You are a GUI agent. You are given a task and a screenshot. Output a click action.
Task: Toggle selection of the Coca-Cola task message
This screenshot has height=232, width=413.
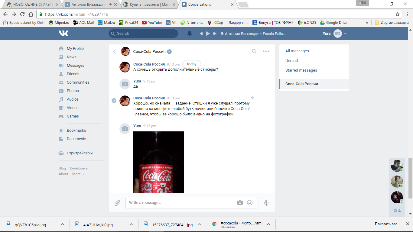(114, 101)
